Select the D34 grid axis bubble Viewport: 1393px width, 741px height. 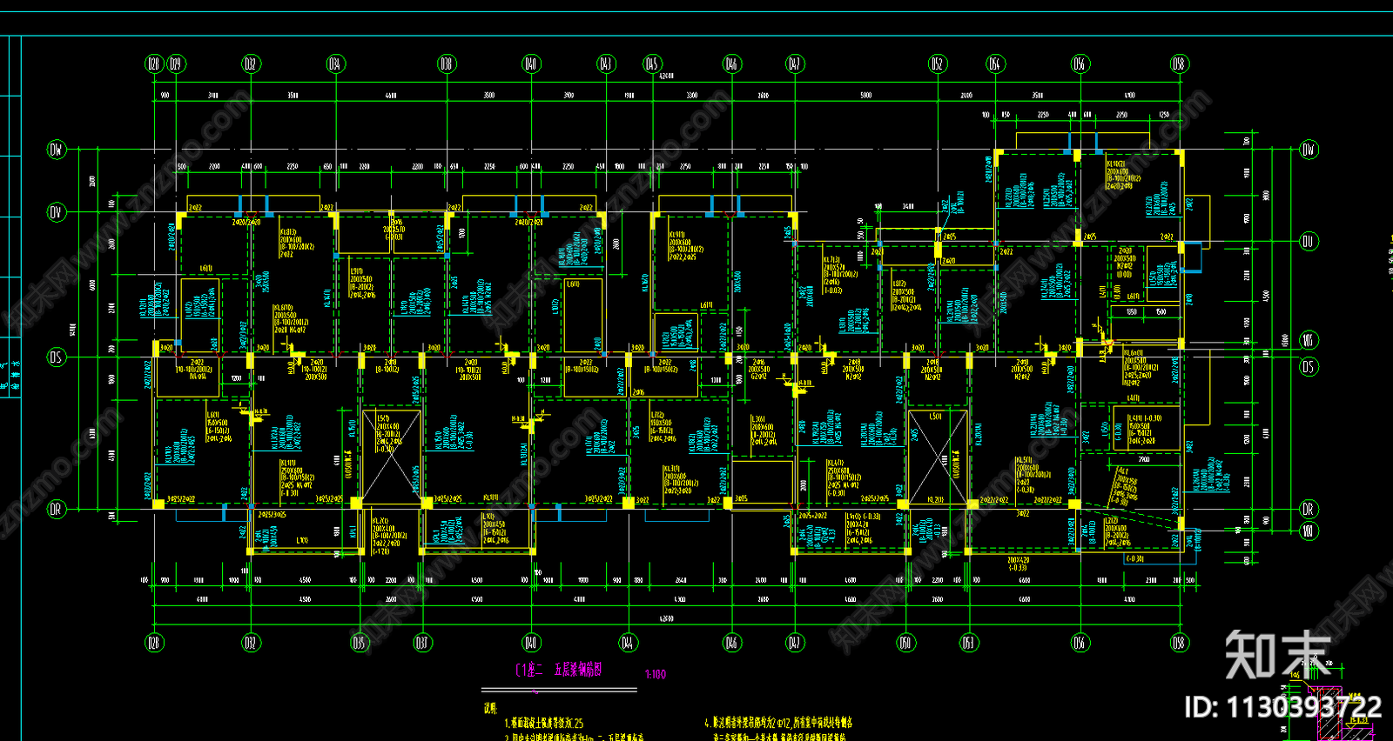[x=334, y=63]
